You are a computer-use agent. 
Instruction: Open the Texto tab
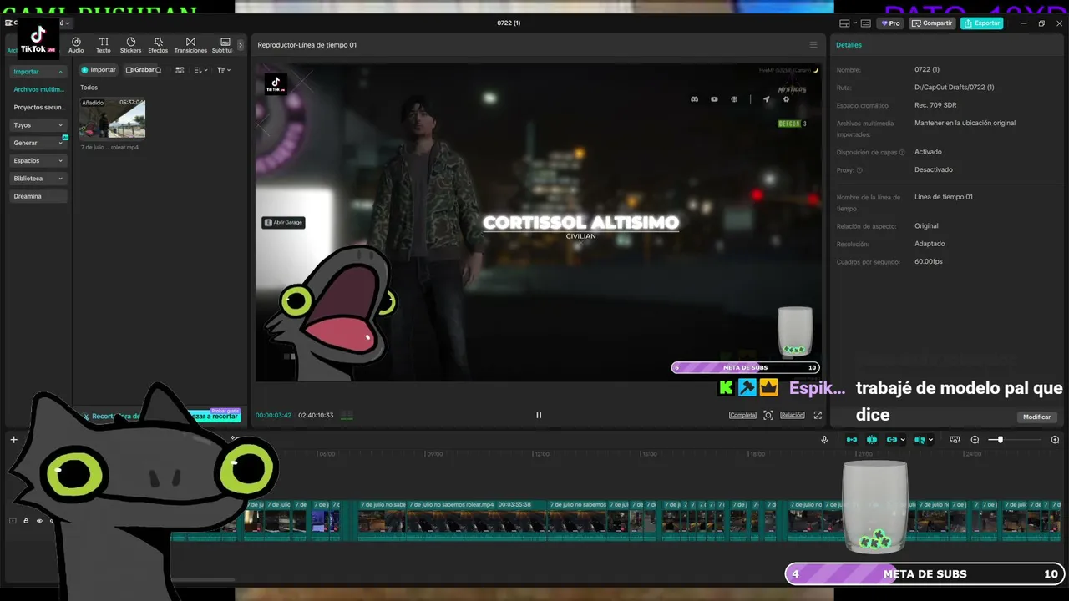click(x=104, y=45)
